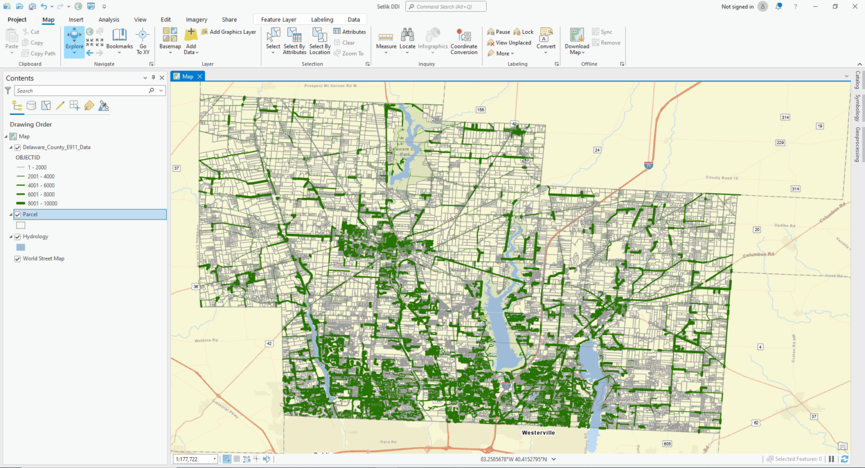Open Select By Attributes
The width and height of the screenshot is (865, 468).
(x=294, y=39)
